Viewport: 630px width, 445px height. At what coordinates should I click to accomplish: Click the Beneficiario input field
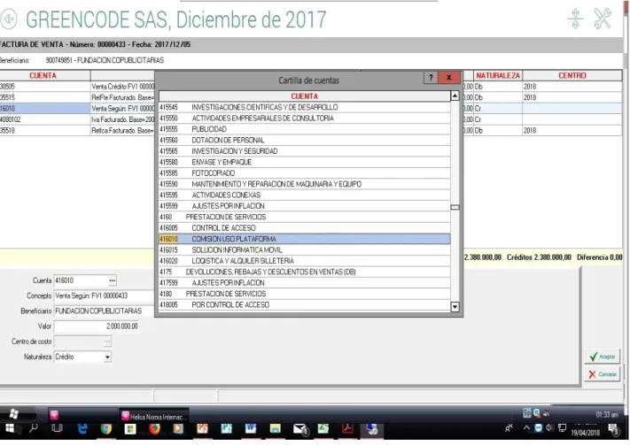tap(105, 311)
